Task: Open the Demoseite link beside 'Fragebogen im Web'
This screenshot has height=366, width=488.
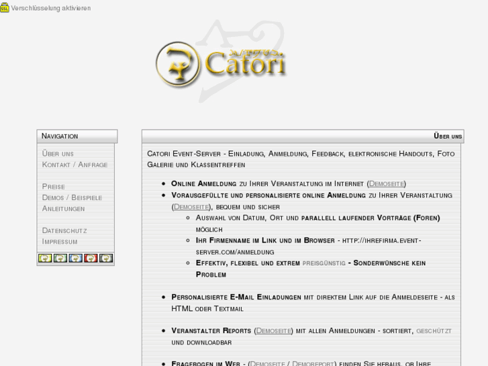Action: 267,363
